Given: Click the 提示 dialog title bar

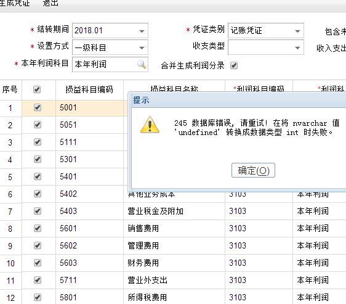Looking at the screenshot, I should pyautogui.click(x=237, y=100).
